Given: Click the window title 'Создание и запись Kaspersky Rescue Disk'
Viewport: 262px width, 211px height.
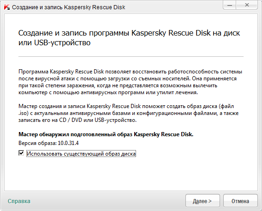Looking at the screenshot, I should click(69, 7).
